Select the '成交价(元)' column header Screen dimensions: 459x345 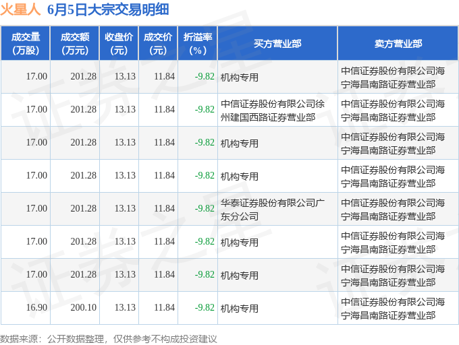158,43
